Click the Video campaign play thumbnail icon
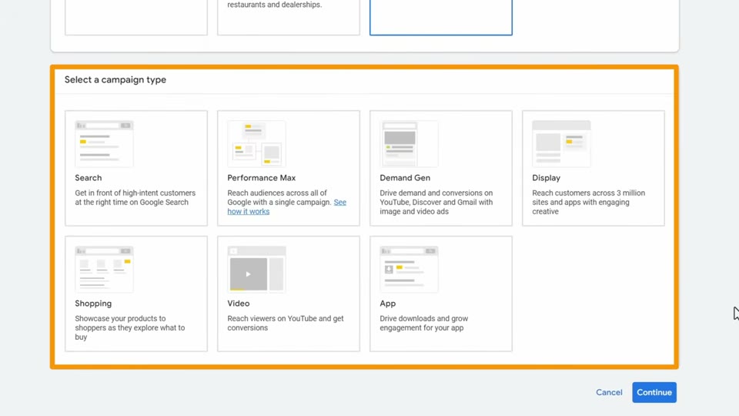Screen dimensions: 739x416 pyautogui.click(x=256, y=269)
